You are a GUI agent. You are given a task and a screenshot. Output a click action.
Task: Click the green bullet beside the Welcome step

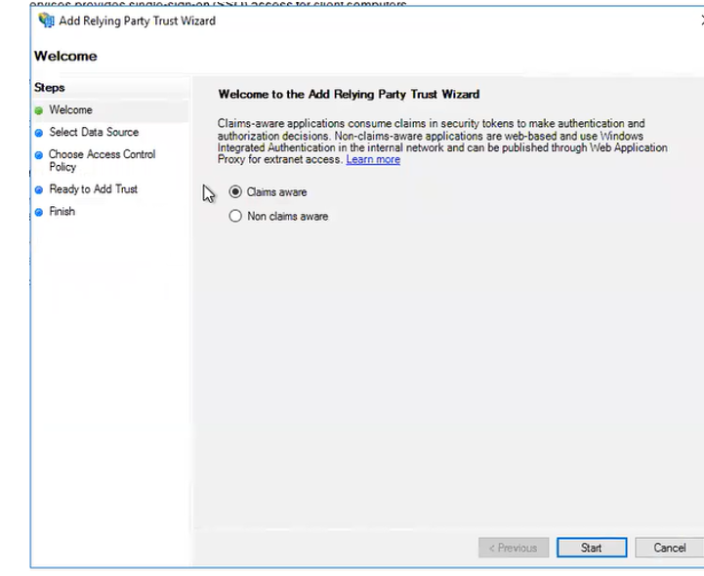[39, 110]
